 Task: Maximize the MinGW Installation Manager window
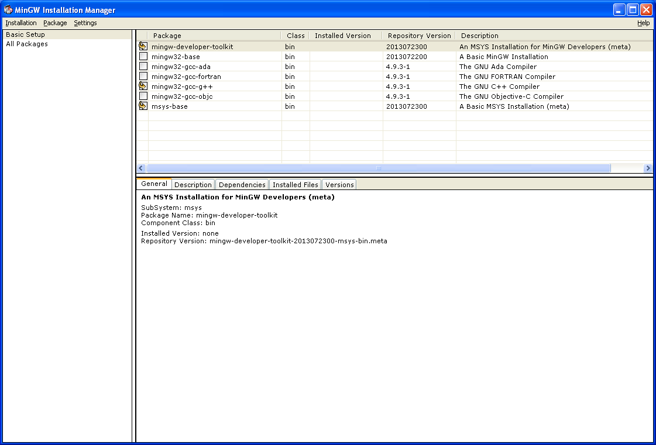pyautogui.click(x=633, y=9)
